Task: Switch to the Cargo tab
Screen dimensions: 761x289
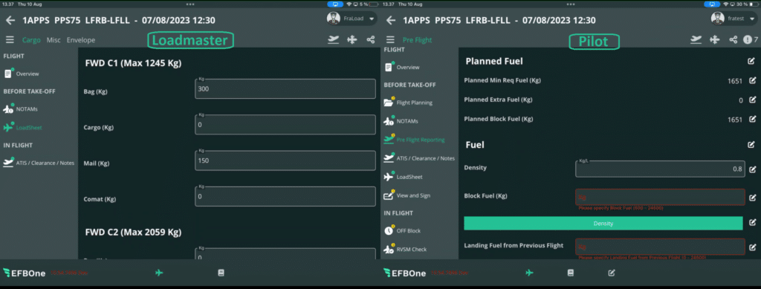Action: [x=31, y=40]
